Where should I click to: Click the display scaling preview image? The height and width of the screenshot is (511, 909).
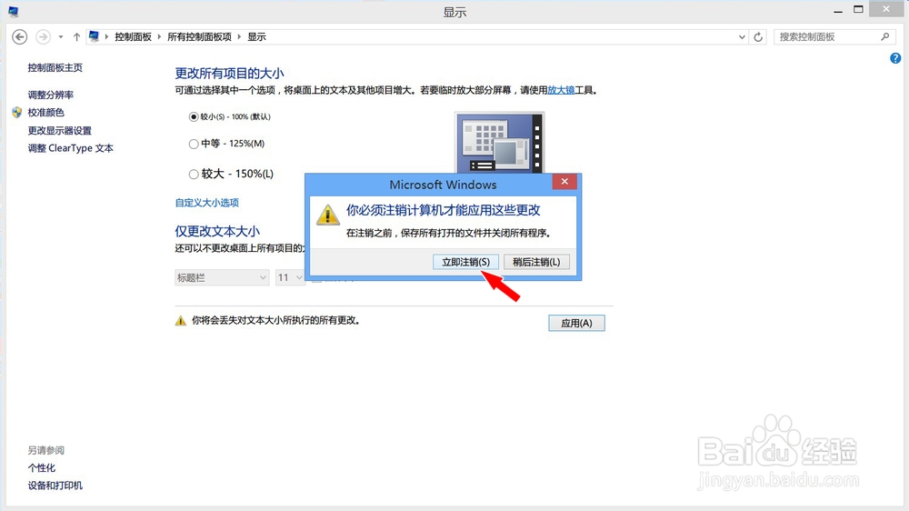tap(499, 143)
